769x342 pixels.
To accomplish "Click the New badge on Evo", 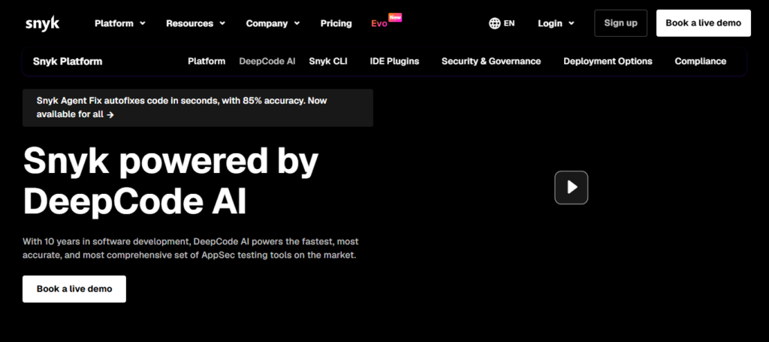I will pos(395,17).
